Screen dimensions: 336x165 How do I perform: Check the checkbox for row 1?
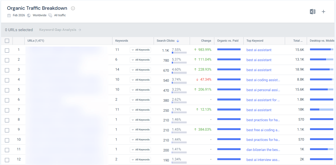(7, 50)
